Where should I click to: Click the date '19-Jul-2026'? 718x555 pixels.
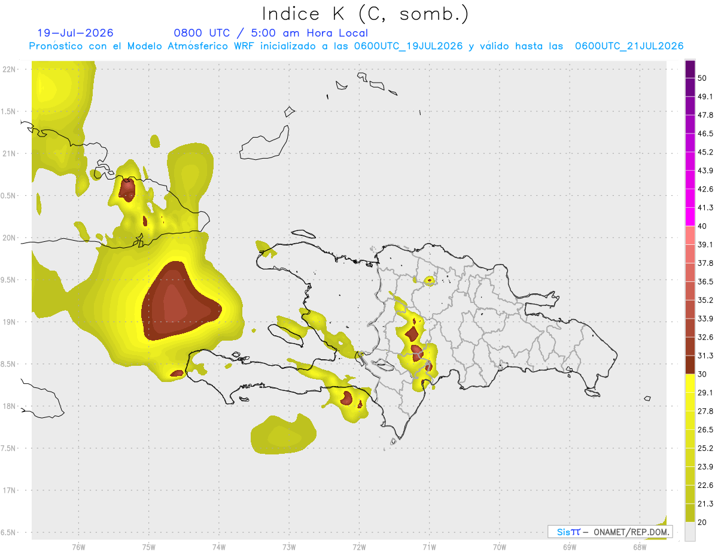click(x=75, y=33)
